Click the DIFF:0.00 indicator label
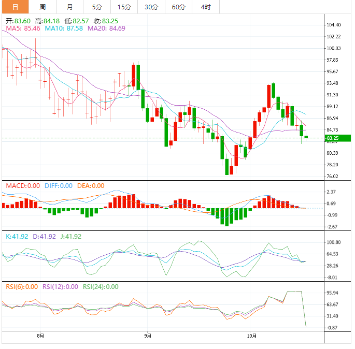355x349 pixels. (x=59, y=186)
